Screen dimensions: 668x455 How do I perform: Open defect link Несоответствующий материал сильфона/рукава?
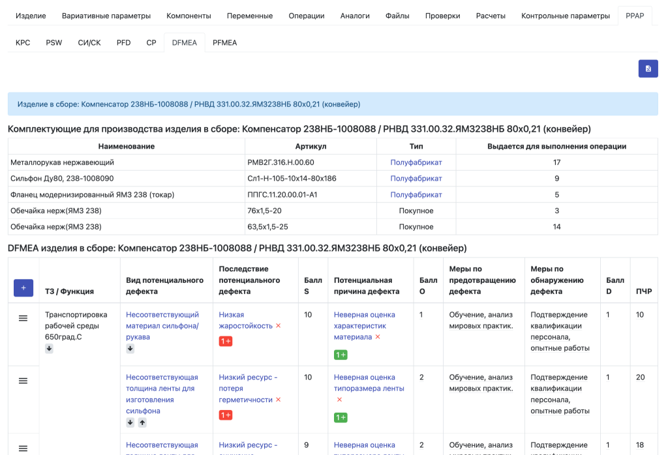point(162,326)
